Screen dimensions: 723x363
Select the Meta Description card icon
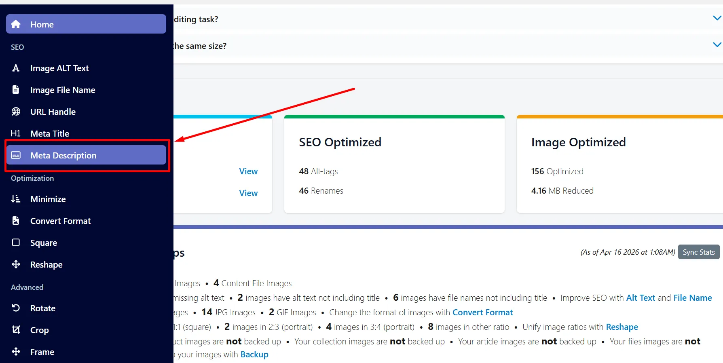16,155
